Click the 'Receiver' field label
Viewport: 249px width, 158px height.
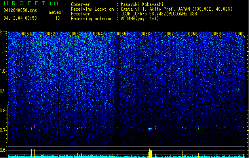[x=80, y=14]
